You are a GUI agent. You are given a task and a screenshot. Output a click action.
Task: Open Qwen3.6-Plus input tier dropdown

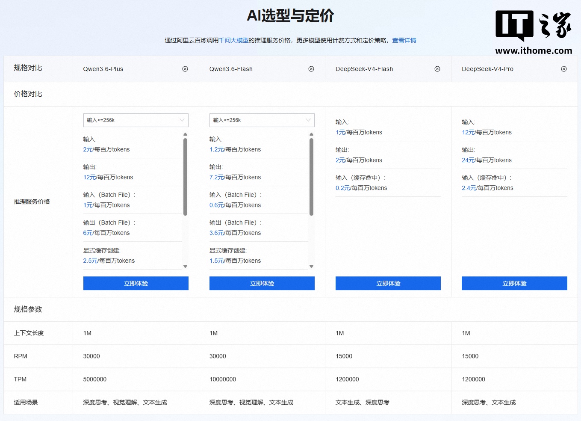[136, 120]
